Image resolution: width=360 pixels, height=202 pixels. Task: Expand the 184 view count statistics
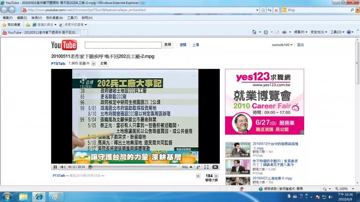coord(216,176)
